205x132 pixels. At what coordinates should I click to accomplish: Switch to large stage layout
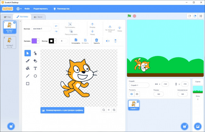coord(195,16)
